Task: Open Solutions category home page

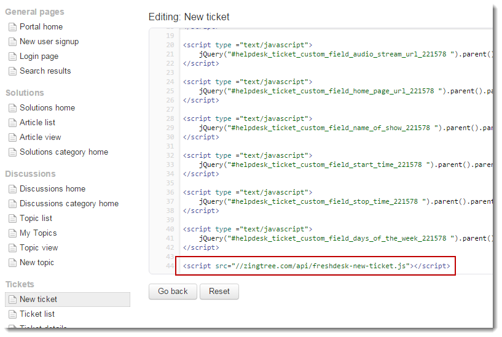Action: click(x=64, y=152)
